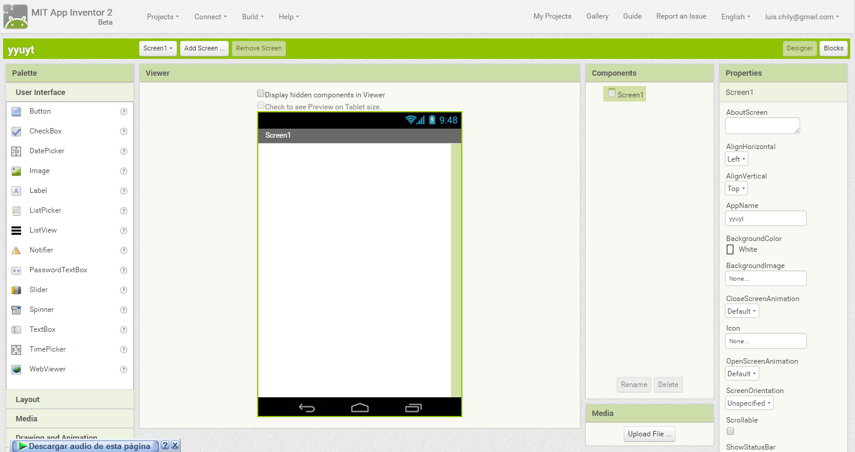The width and height of the screenshot is (855, 452).
Task: Toggle the Scrollable property checkbox
Action: coord(730,431)
